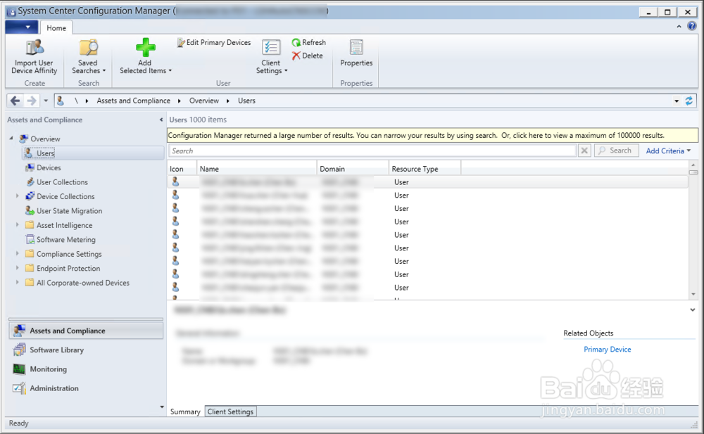Screen dimensions: 704x434
Task: Collapse the ribbon with chevron
Action: (x=679, y=27)
